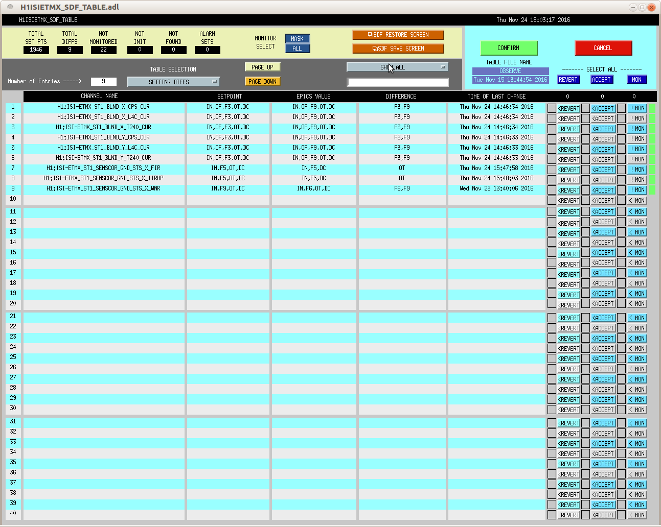The height and width of the screenshot is (527, 661).
Task: Click REVERT on empty row 10
Action: 569,201
